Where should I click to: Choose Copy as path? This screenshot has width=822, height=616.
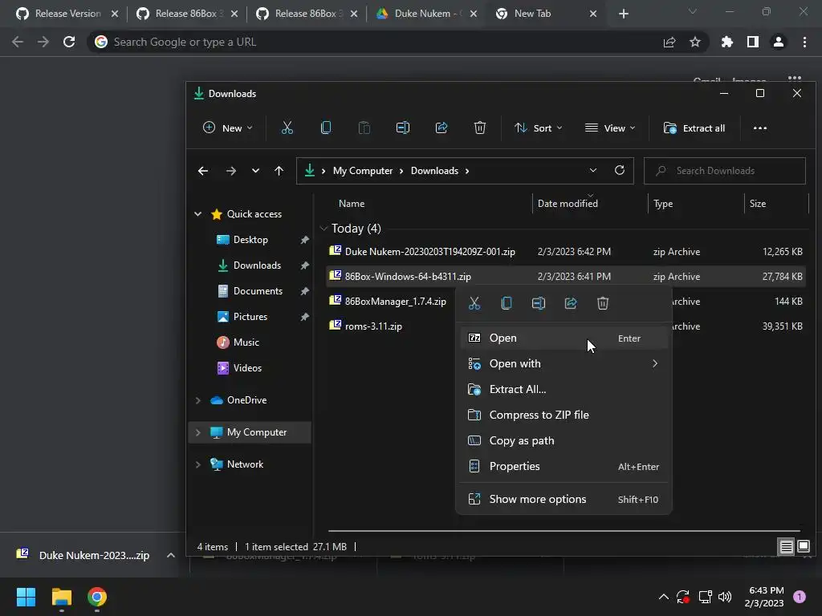[x=564, y=440]
